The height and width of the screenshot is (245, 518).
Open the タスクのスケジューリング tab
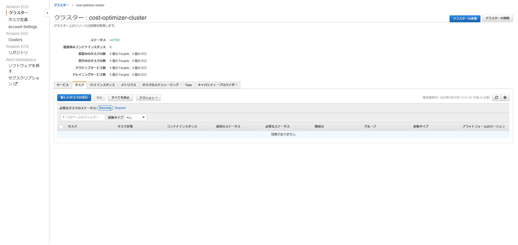click(x=160, y=85)
